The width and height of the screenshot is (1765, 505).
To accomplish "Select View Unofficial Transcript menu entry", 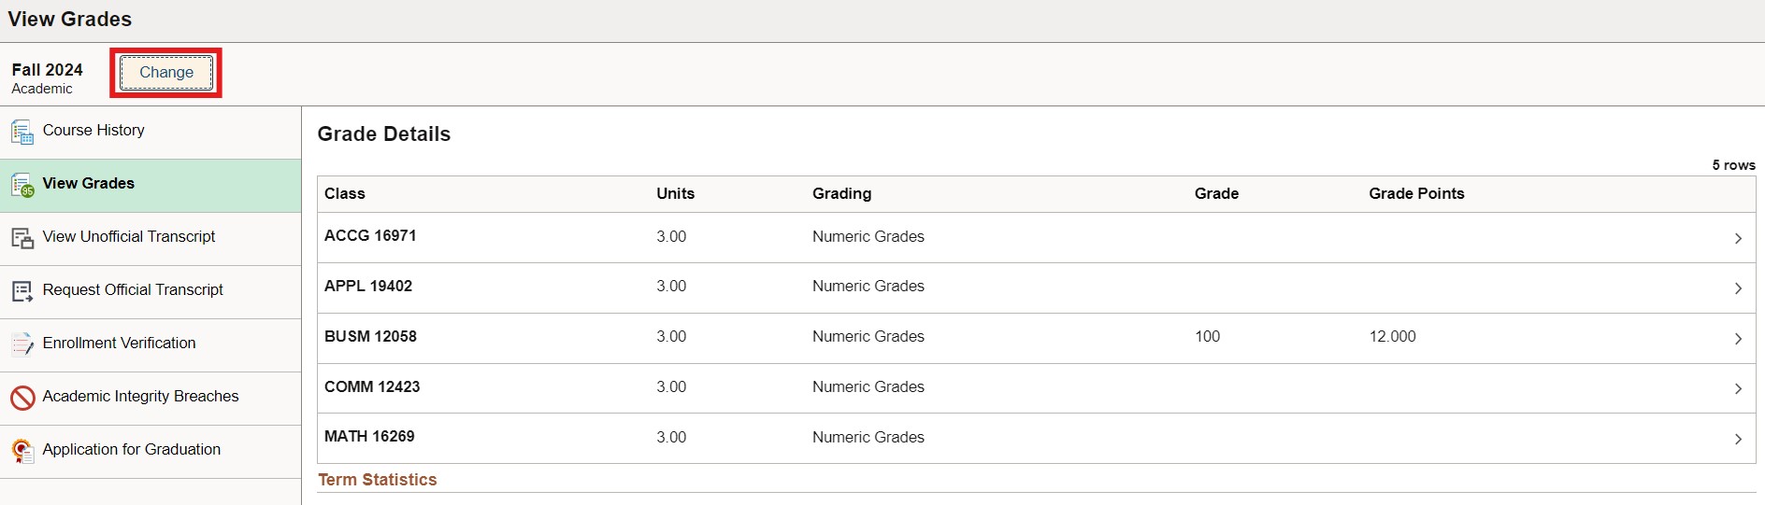I will [129, 237].
